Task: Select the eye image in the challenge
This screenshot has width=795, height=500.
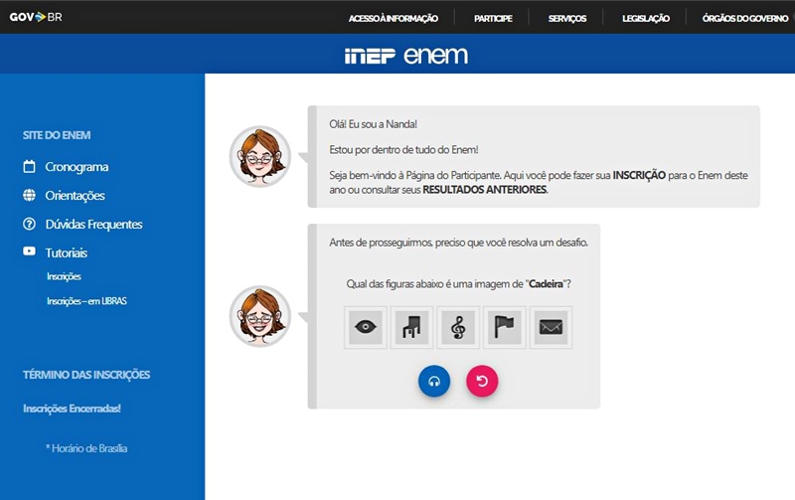Action: 366,327
